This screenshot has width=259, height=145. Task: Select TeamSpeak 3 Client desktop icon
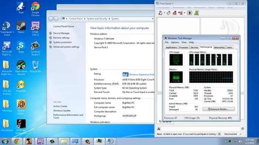(7, 29)
